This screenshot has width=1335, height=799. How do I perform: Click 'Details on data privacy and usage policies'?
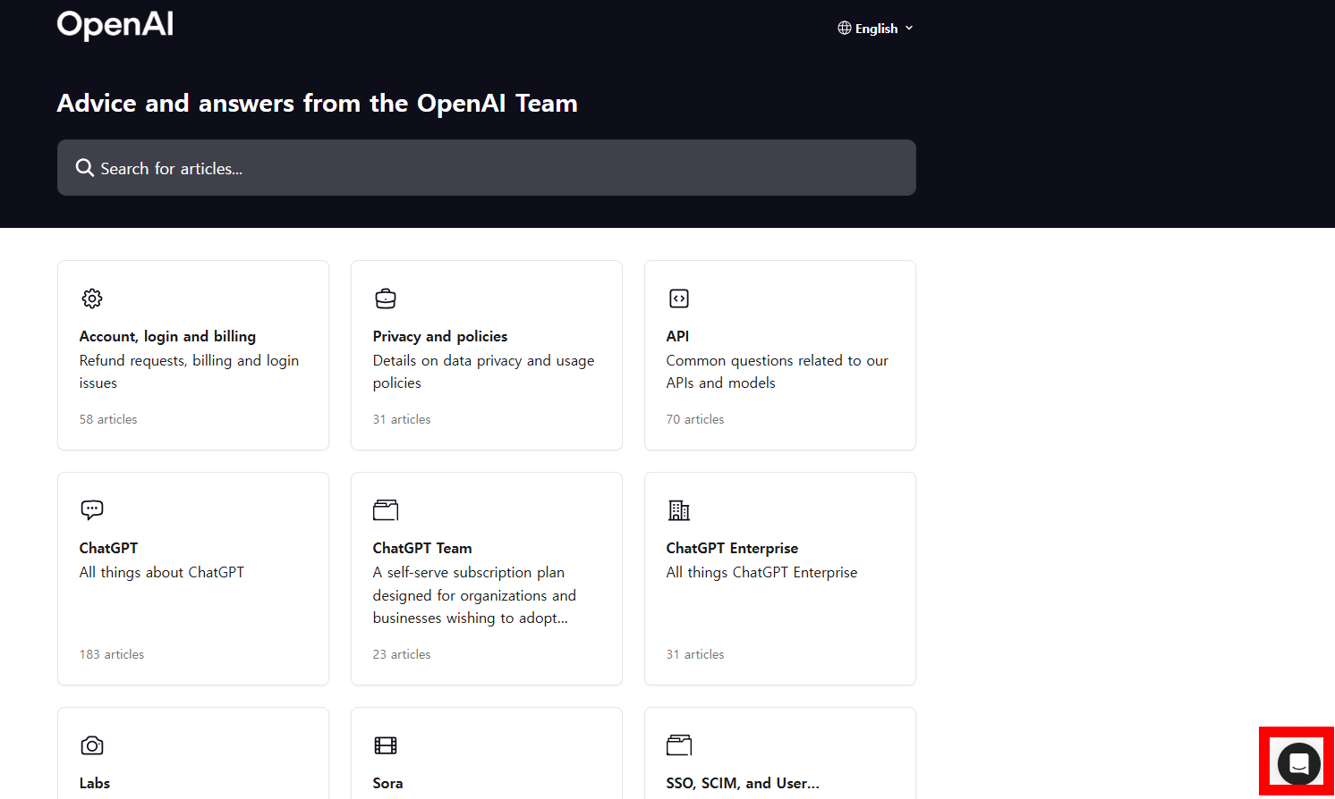tap(483, 372)
